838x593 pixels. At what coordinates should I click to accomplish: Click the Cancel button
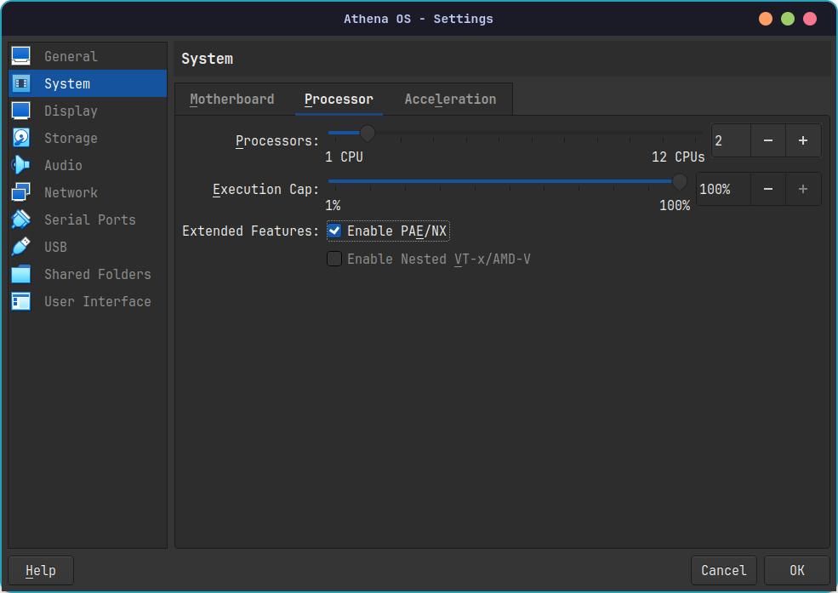point(723,570)
